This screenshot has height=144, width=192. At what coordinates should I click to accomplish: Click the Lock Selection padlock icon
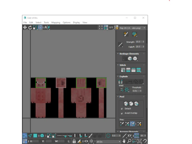(74, 141)
